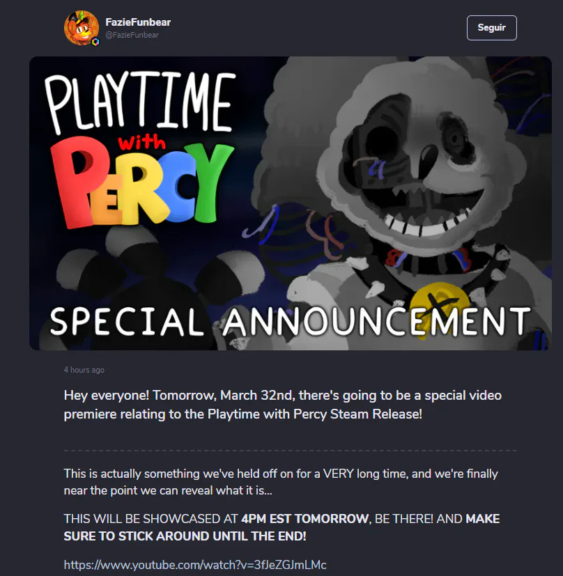
Task: Open the FazieFunbear display name link
Action: pyautogui.click(x=138, y=22)
